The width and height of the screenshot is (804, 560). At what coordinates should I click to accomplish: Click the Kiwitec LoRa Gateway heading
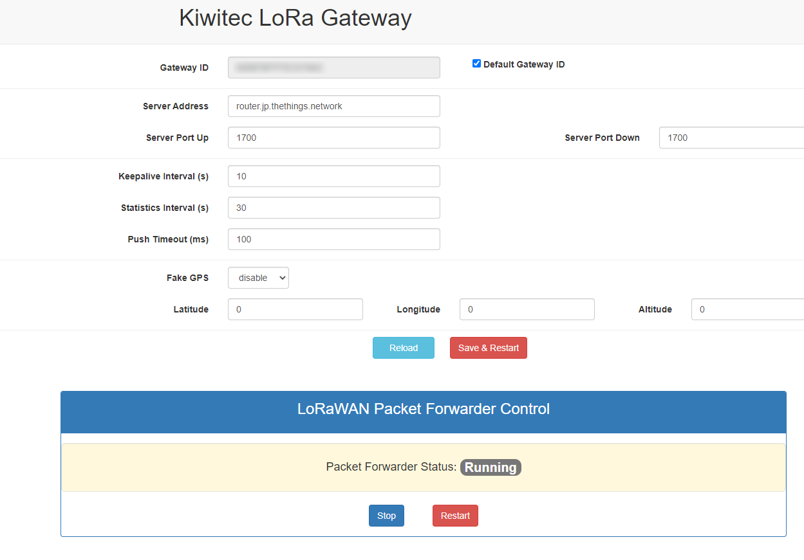click(x=295, y=18)
